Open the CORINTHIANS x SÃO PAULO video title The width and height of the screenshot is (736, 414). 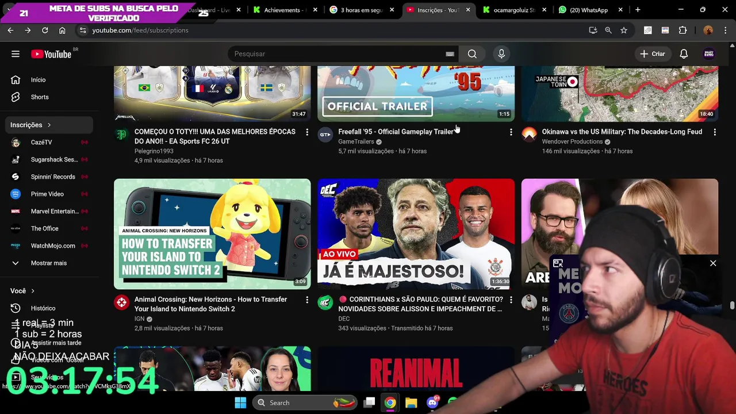coord(420,304)
